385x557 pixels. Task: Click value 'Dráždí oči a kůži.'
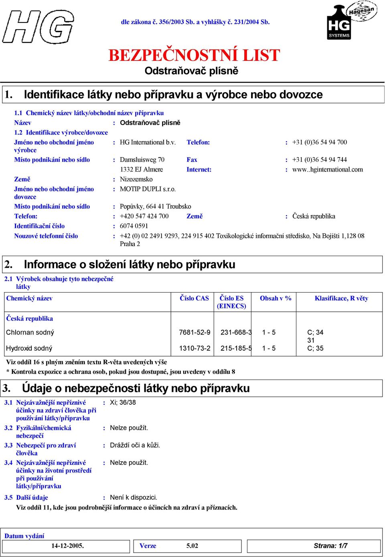coord(135,446)
